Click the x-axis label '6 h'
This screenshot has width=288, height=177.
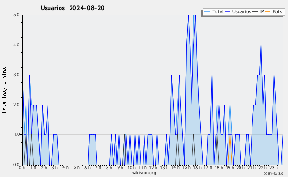point(87,167)
